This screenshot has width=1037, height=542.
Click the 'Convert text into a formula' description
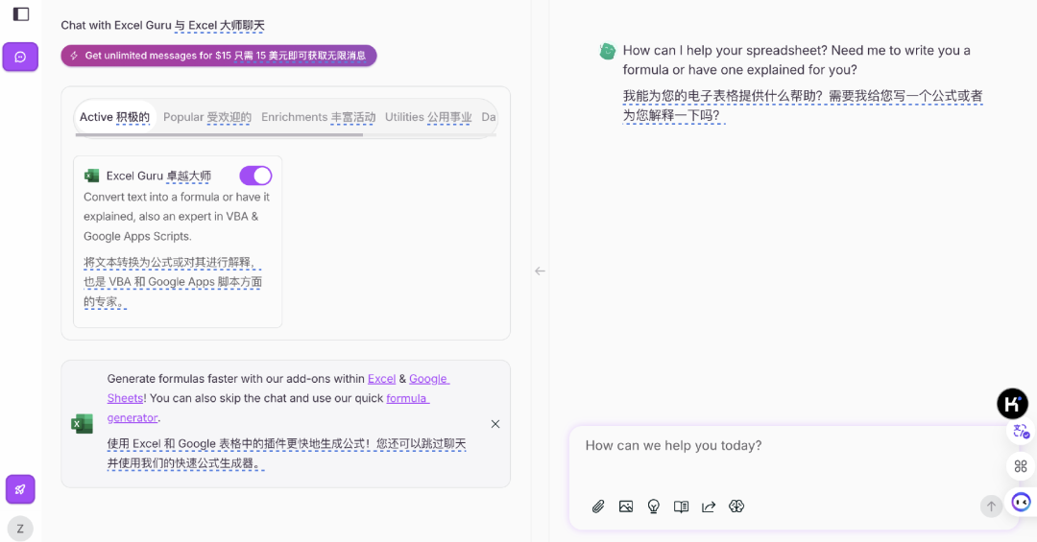(177, 216)
